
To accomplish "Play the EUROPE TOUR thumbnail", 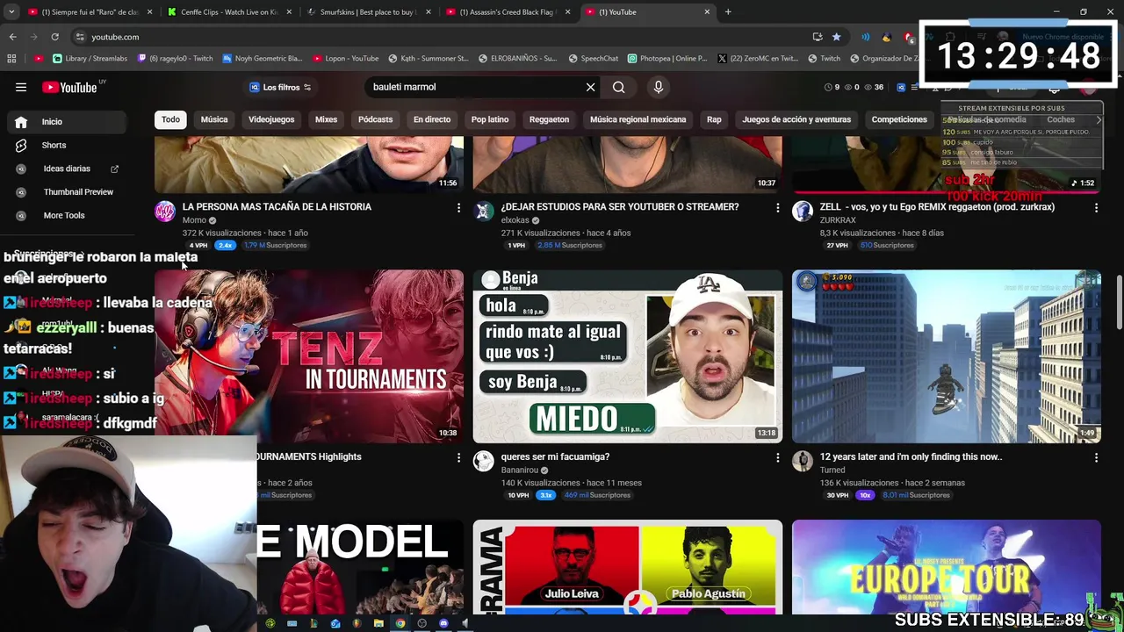I will coord(947,567).
